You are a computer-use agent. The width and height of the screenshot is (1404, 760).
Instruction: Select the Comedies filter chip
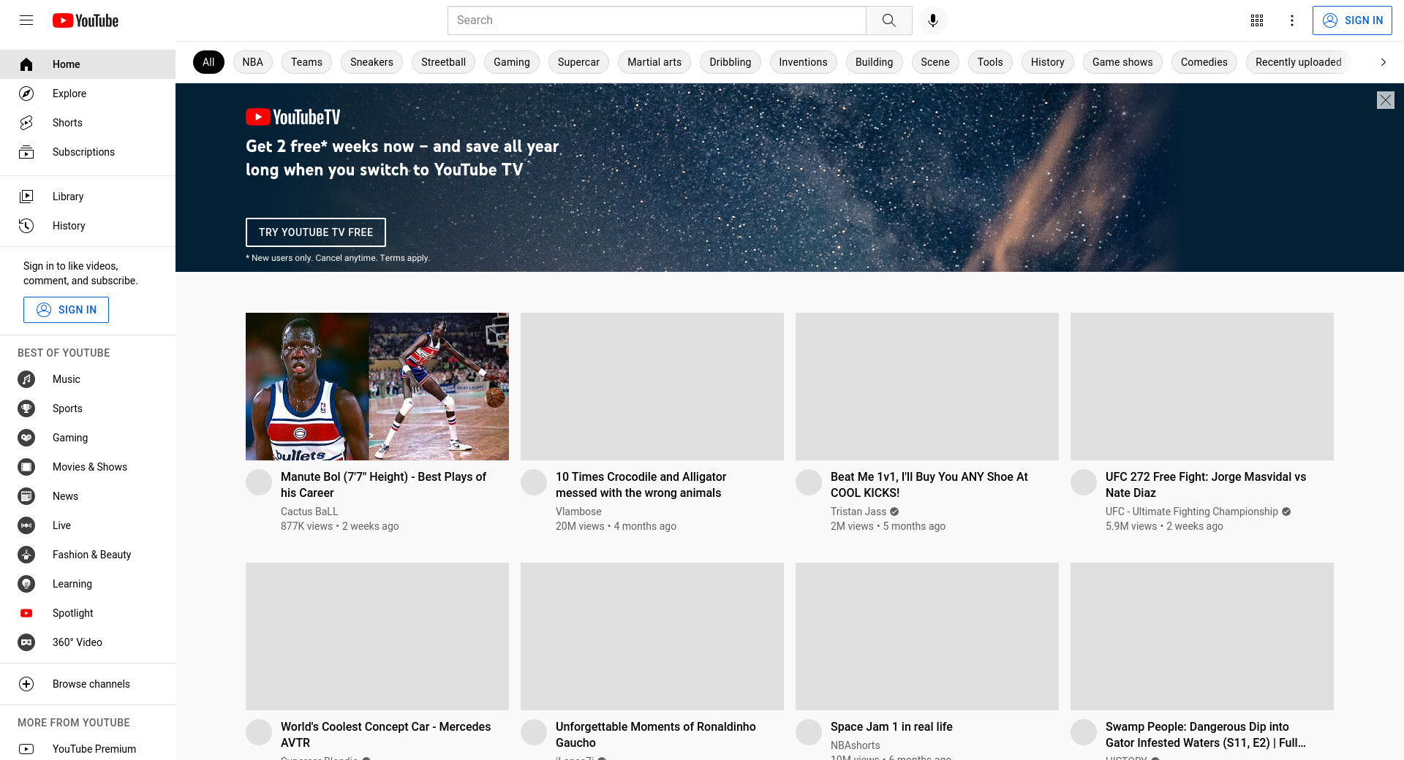pos(1204,62)
